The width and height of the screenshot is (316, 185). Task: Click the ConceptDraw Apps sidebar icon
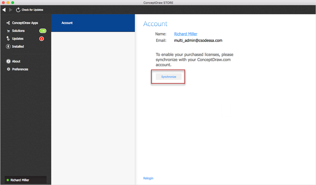point(8,23)
